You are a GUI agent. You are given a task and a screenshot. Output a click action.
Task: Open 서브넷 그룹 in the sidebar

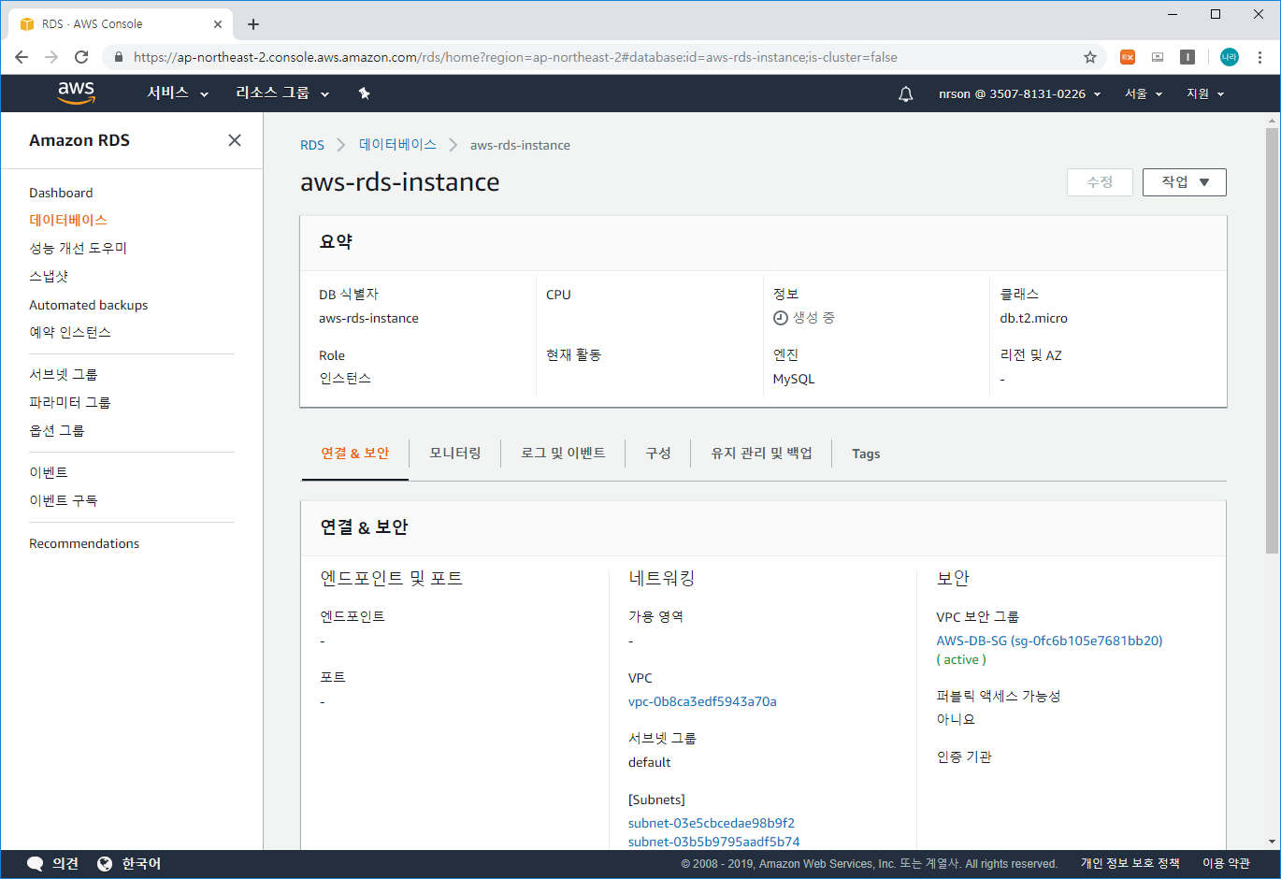64,374
